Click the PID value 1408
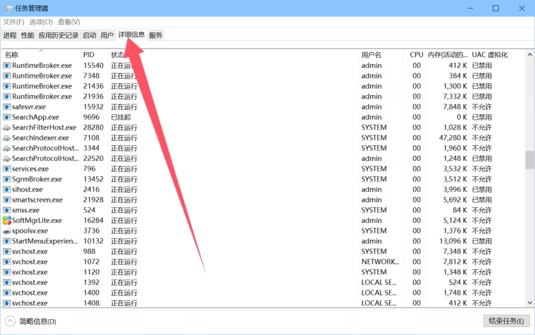 point(91,303)
